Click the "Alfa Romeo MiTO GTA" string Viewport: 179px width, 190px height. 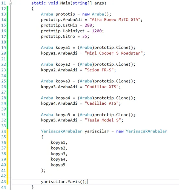pyautogui.click(x=115, y=20)
